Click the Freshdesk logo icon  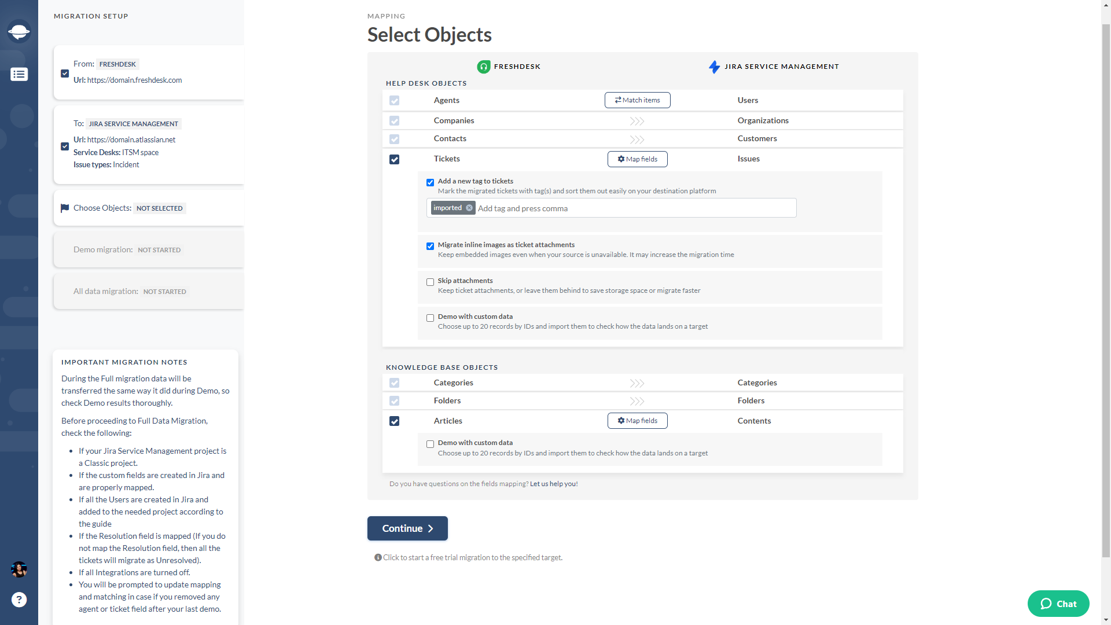click(484, 67)
